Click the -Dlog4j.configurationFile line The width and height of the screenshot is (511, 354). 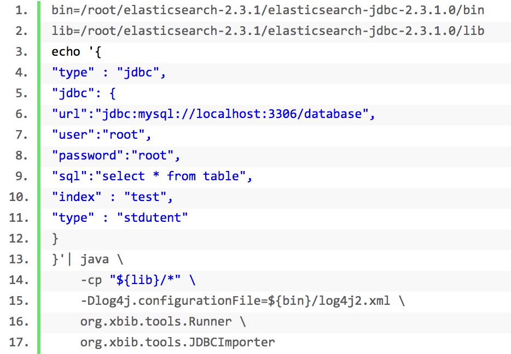pyautogui.click(x=242, y=301)
